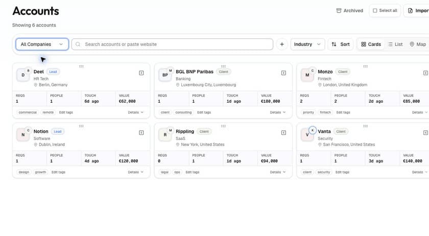Click the Client badge next to Rippling

tap(204, 131)
